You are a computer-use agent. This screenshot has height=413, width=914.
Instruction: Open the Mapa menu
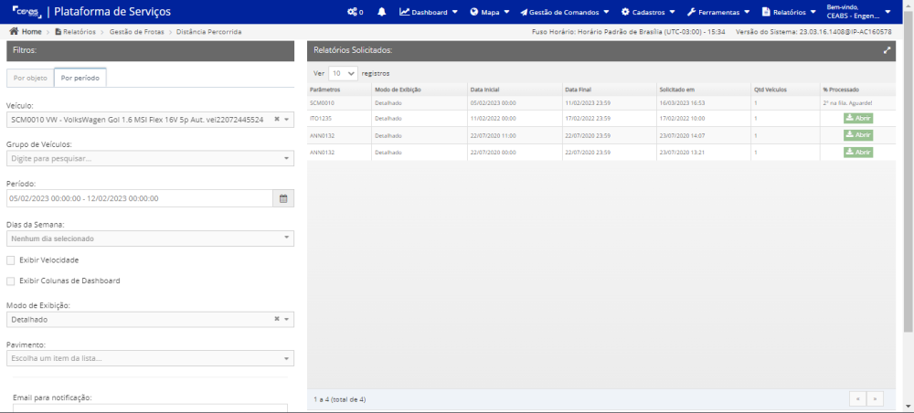coord(490,12)
